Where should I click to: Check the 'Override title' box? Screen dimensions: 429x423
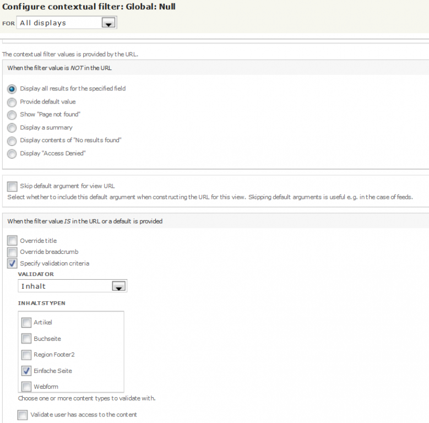12,241
